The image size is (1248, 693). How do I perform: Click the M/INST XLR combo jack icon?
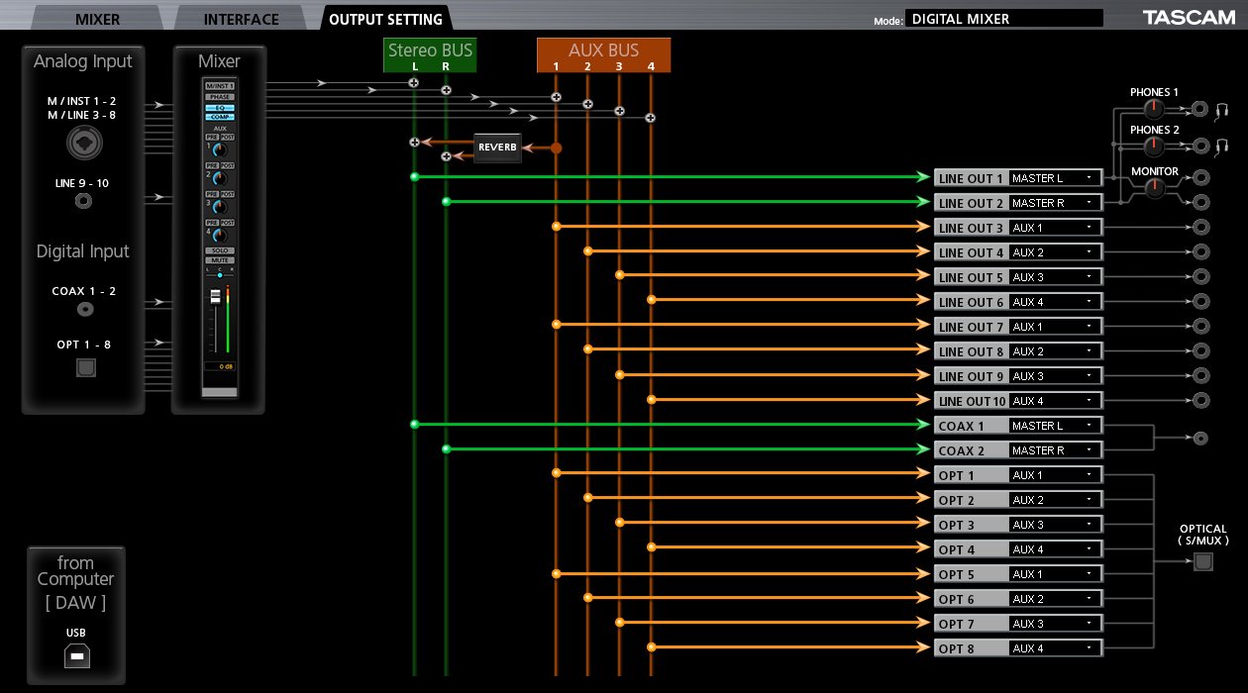84,145
